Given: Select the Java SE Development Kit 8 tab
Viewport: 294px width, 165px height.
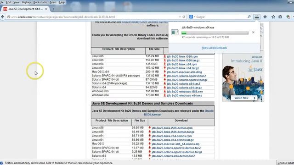Looking at the screenshot, I should click(x=25, y=9).
